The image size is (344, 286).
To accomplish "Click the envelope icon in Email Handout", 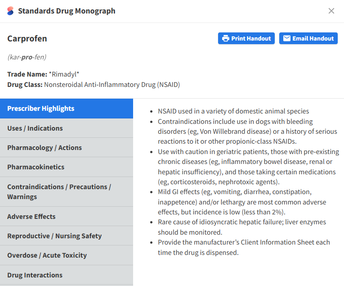I will pos(286,38).
